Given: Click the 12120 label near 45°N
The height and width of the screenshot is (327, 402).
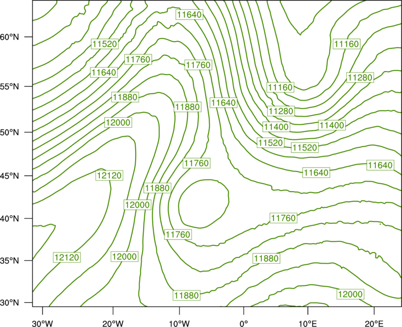Looking at the screenshot, I should click(109, 175).
